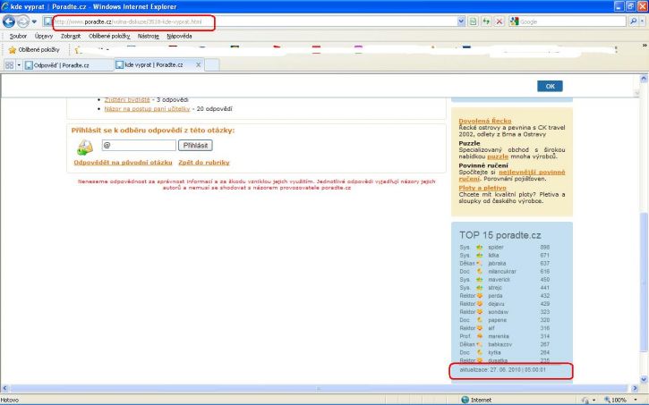Click user dejavu in TOP 15
649x405 pixels.
(496, 304)
